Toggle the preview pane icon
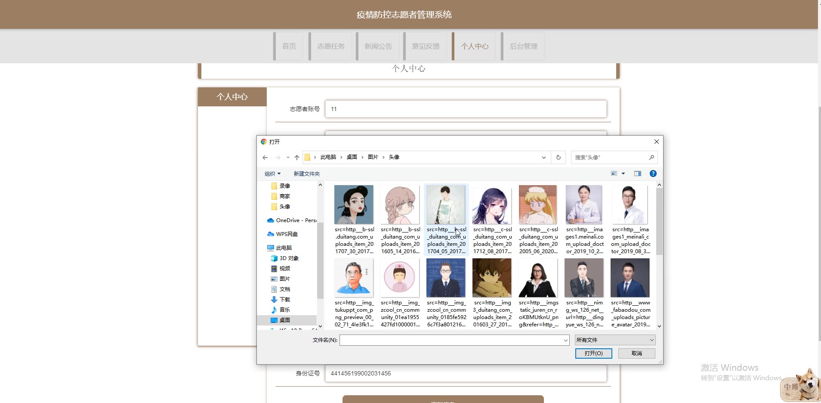The width and height of the screenshot is (821, 403). click(x=637, y=174)
